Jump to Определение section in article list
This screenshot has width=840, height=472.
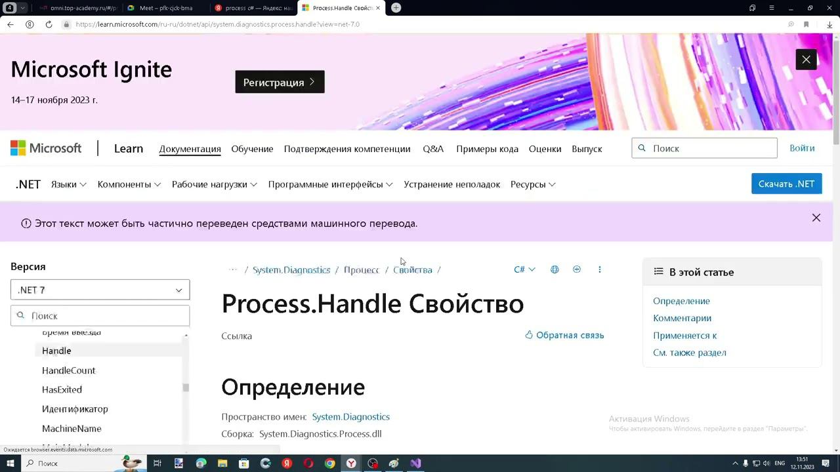(x=681, y=301)
